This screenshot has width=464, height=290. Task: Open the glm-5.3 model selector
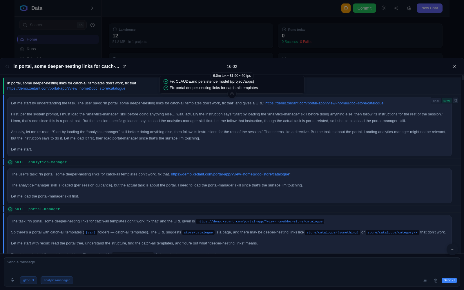click(x=28, y=280)
